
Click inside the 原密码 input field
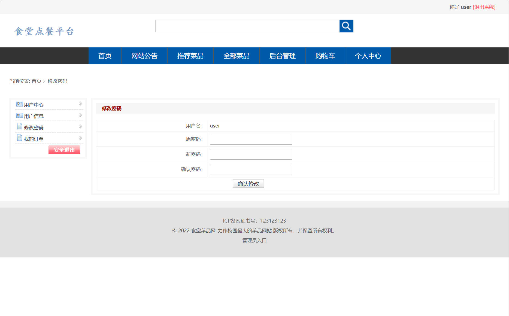coord(250,139)
